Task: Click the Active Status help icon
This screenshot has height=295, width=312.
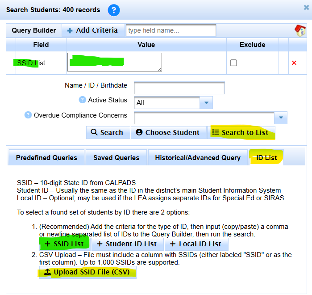Action: tap(82, 100)
